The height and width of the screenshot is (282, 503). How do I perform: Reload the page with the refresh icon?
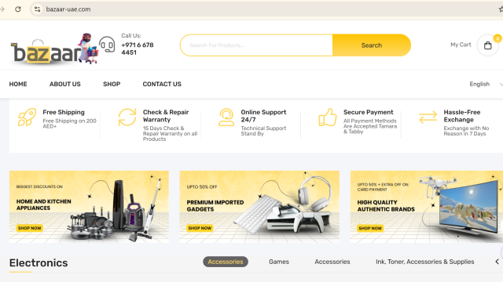tap(18, 9)
